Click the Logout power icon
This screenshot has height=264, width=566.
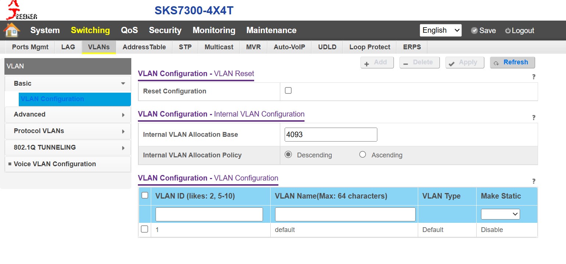tap(508, 31)
